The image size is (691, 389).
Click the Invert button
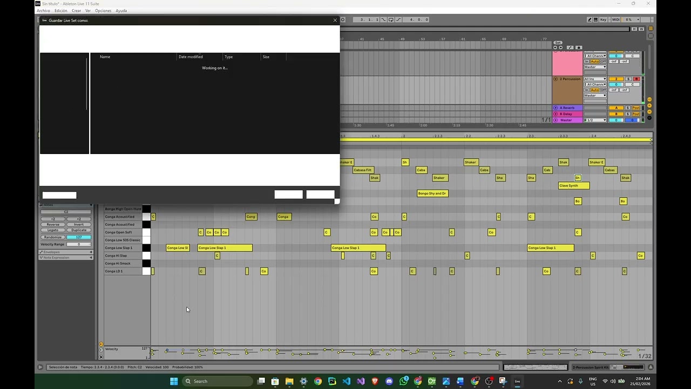[x=79, y=224]
